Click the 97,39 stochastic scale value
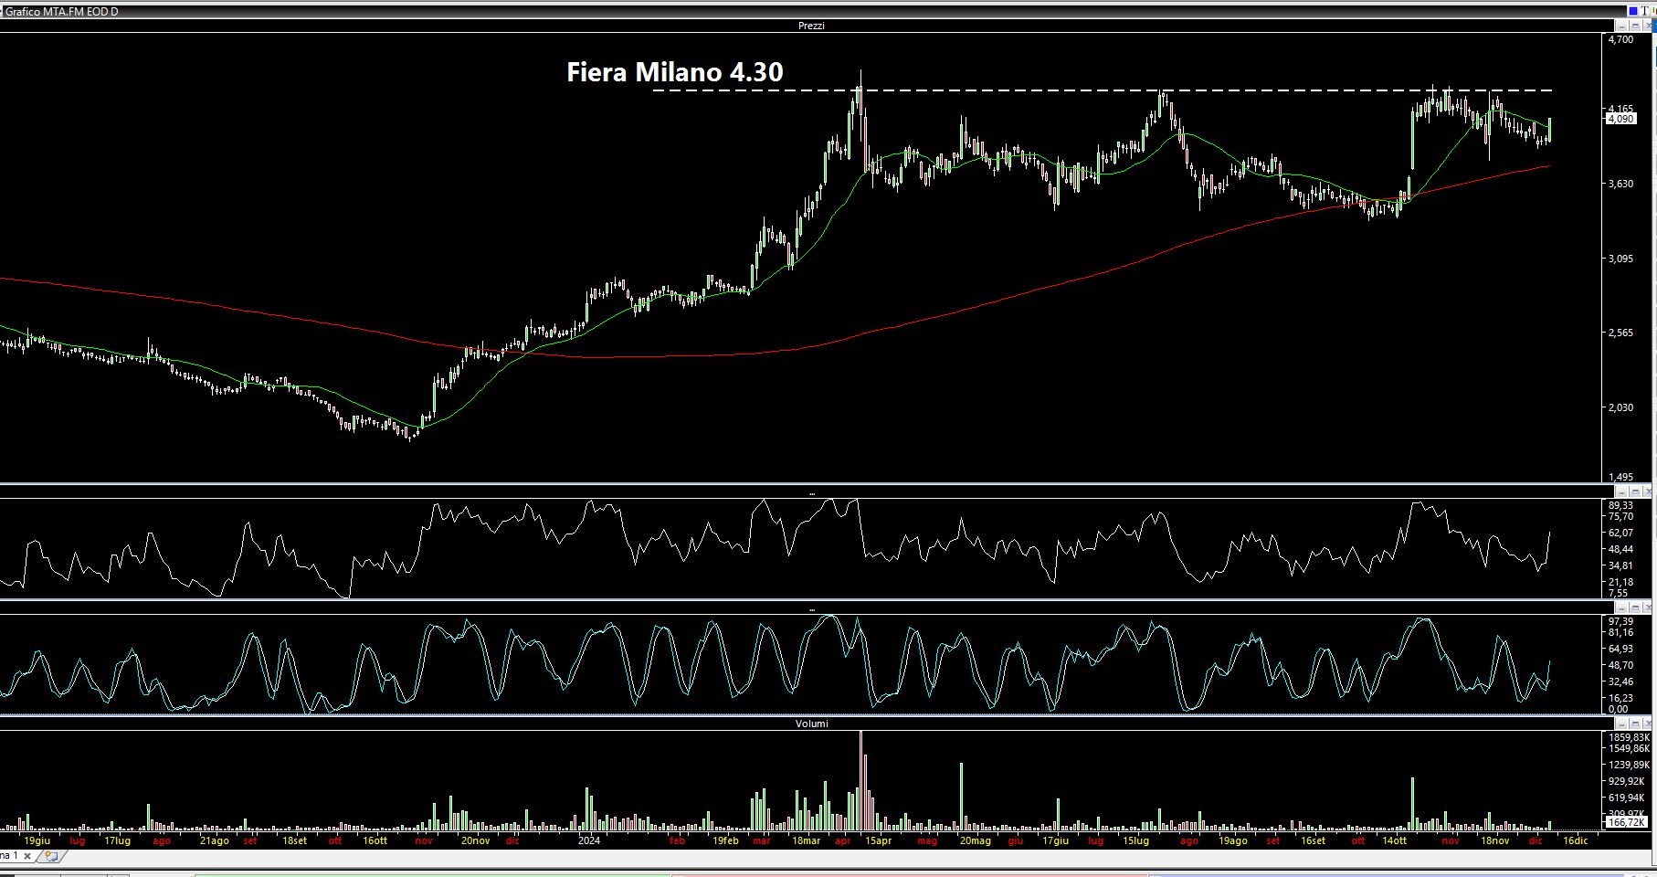1657x877 pixels. [1620, 621]
